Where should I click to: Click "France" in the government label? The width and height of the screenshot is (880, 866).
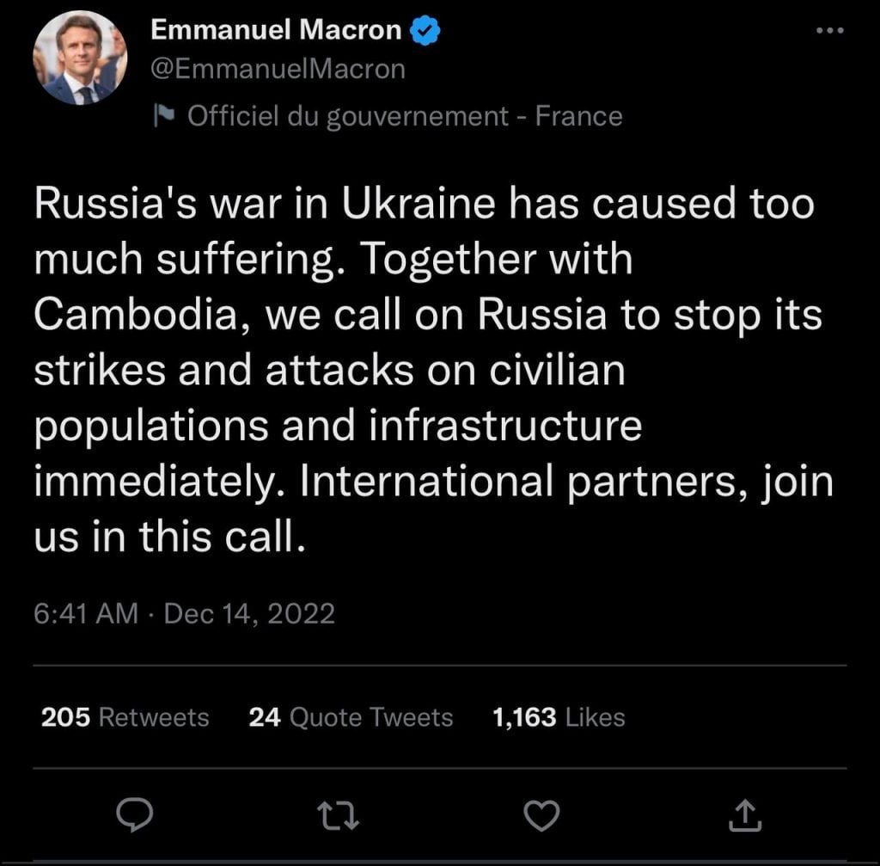(x=578, y=116)
